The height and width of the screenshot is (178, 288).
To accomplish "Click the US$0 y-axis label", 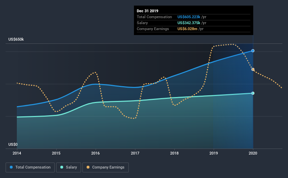I will (13, 144).
